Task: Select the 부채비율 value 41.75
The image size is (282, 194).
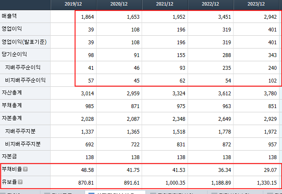Action: click(133, 170)
